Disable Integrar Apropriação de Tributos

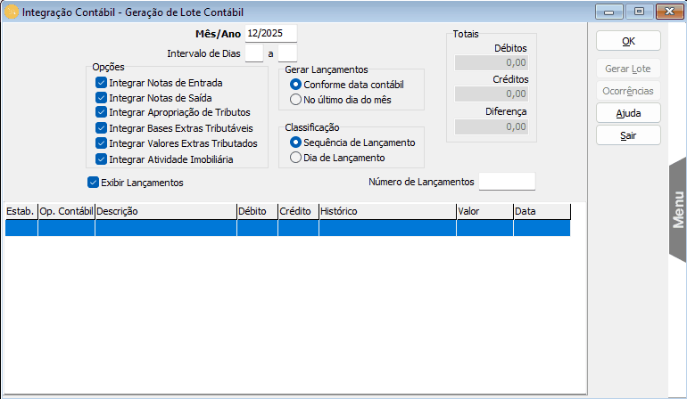click(101, 112)
